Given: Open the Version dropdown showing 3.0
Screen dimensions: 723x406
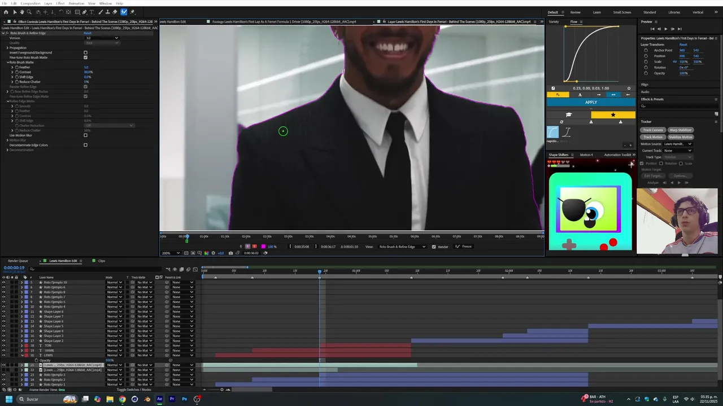Looking at the screenshot, I should 102,38.
